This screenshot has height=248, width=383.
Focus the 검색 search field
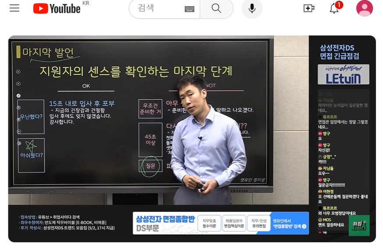(x=160, y=8)
